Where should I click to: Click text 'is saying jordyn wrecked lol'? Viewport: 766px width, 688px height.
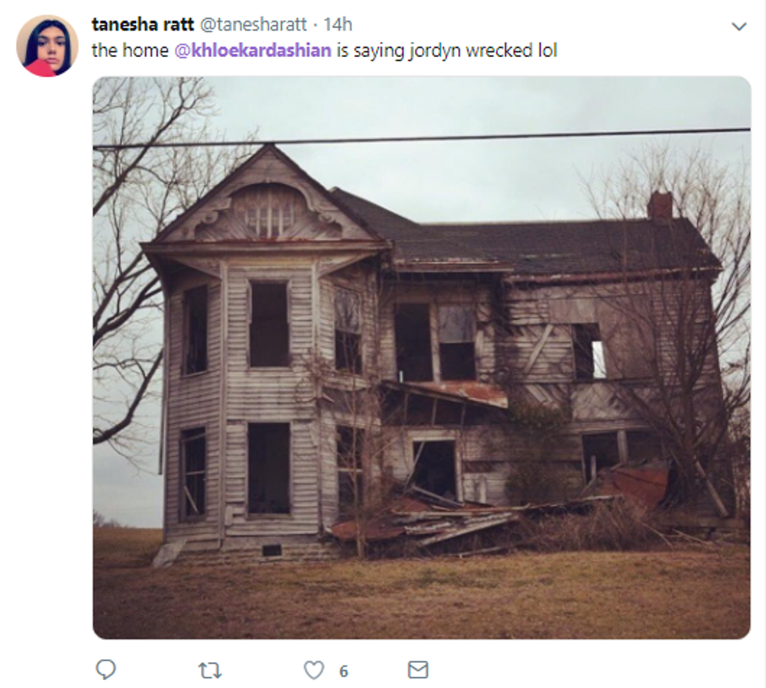(x=446, y=51)
